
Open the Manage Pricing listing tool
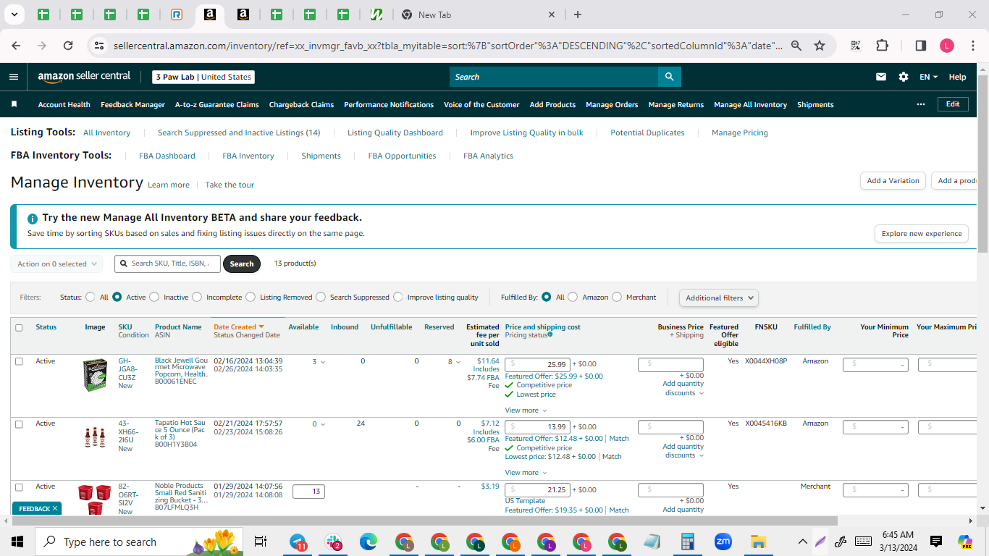740,132
